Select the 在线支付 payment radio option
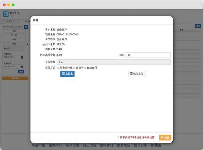Viewport: 204px width, 150px height. point(85,68)
